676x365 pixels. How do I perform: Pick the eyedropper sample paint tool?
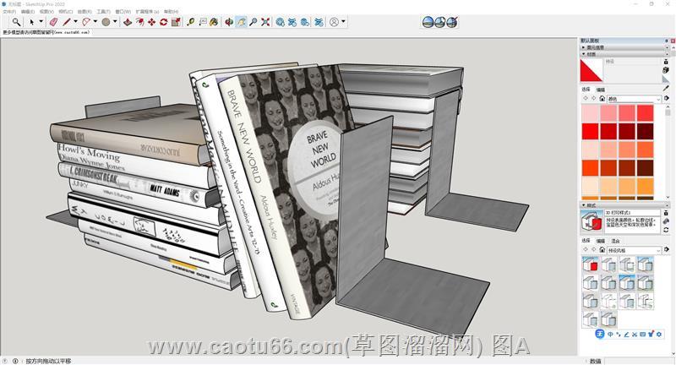[x=666, y=88]
